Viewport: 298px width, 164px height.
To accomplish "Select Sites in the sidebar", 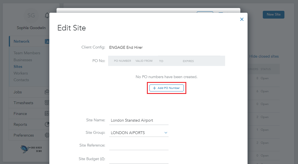I will [x=18, y=66].
